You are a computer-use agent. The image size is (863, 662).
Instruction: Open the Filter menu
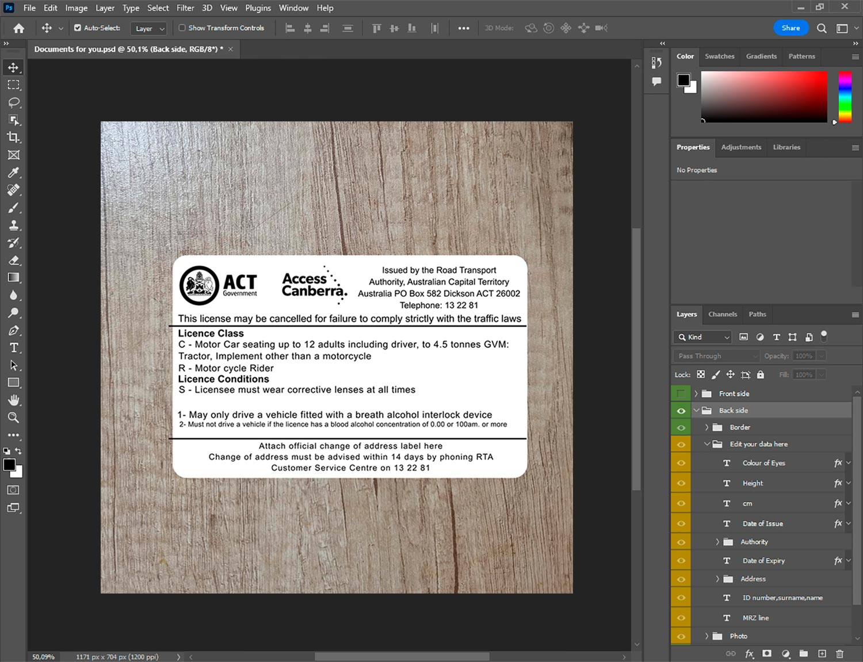(x=185, y=8)
